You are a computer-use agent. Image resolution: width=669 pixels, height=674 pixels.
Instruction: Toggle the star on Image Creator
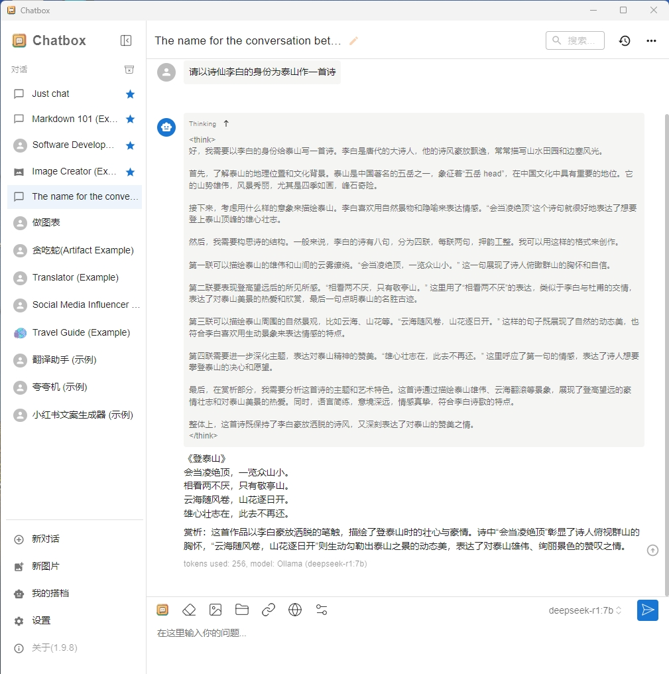(x=130, y=172)
